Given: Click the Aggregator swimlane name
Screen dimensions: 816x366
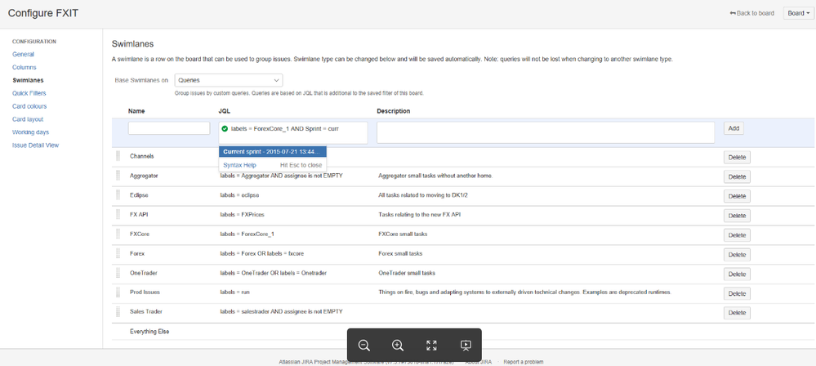Looking at the screenshot, I should tap(144, 176).
